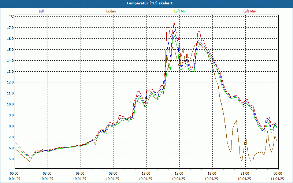
Task: Click the 12:00 time axis label
Action: pyautogui.click(x=146, y=173)
